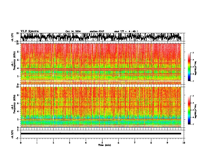207x160 pixels.
Task: Click time axis tick label "7"
Action: pos(135,143)
